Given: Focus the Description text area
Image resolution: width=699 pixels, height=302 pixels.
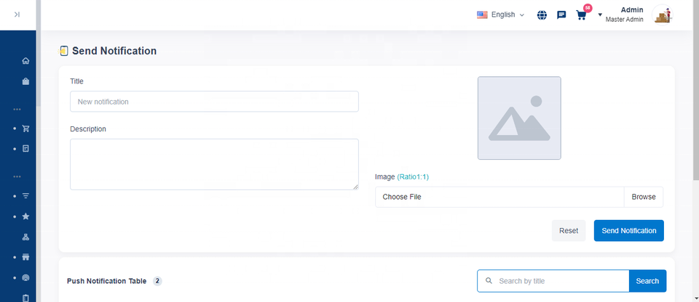Looking at the screenshot, I should (x=214, y=164).
